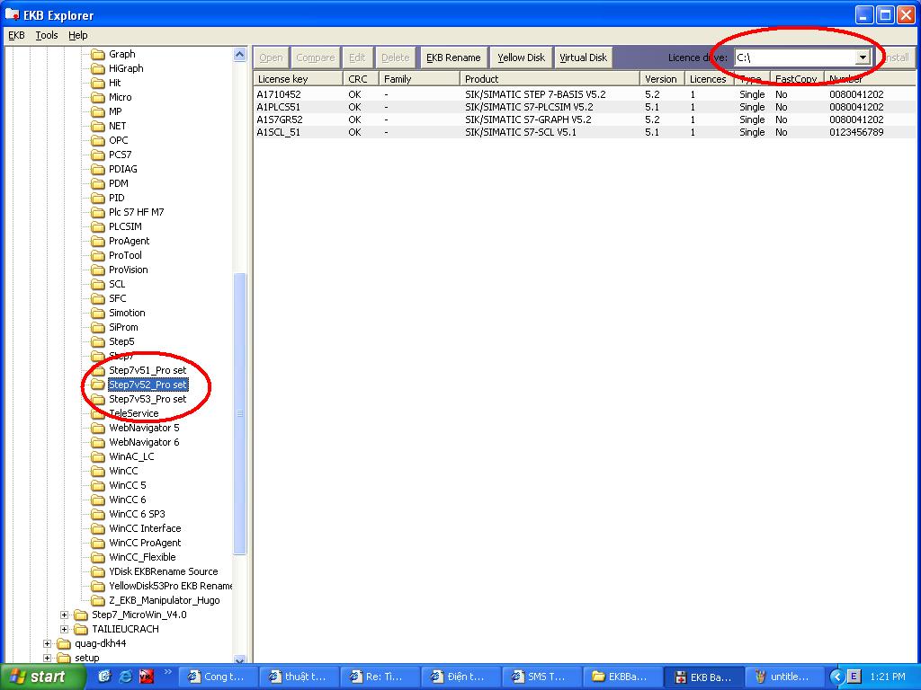The image size is (921, 690).
Task: Select the A1S7GR52 license key row
Action: click(585, 119)
